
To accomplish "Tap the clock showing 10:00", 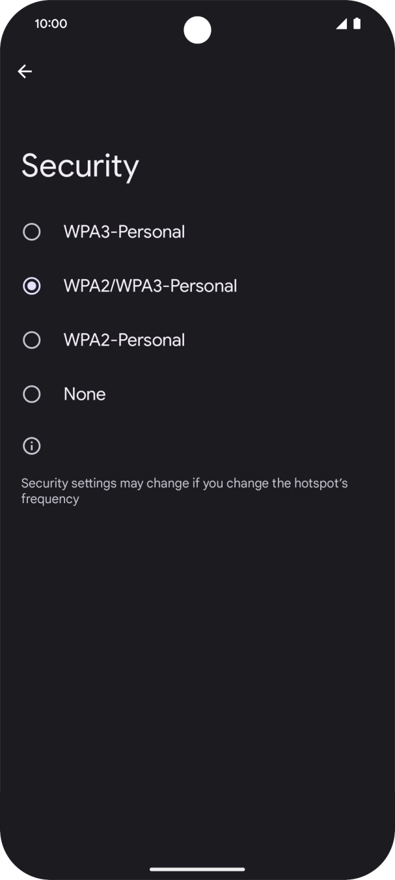I will point(50,23).
